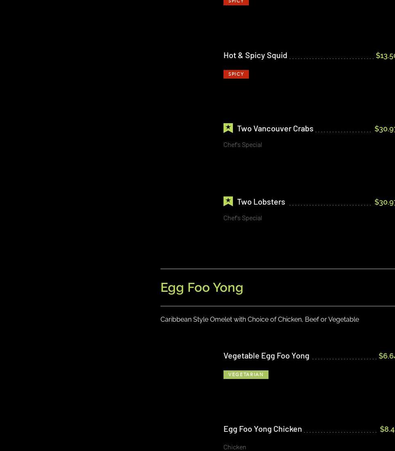
Task: Click the Egg Foo Yong section heading
Action: point(201,287)
